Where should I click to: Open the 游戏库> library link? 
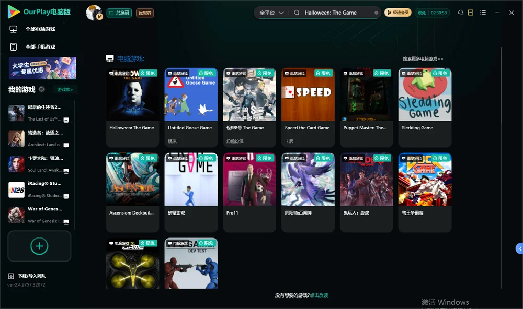coord(65,89)
